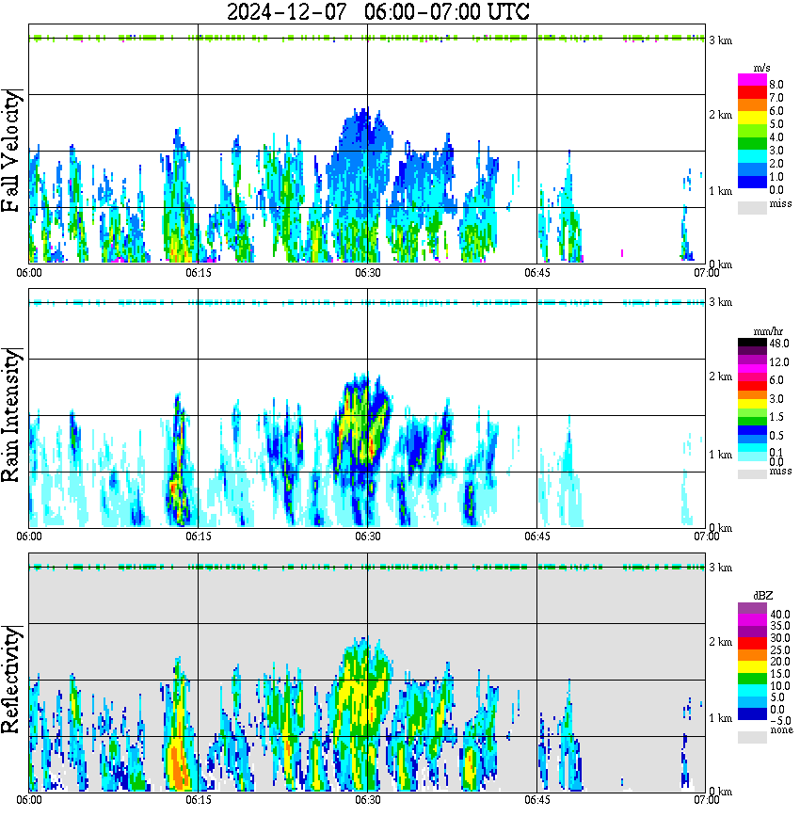
Task: Click the 06:15 time label under Reflectivity
Action: (x=199, y=800)
